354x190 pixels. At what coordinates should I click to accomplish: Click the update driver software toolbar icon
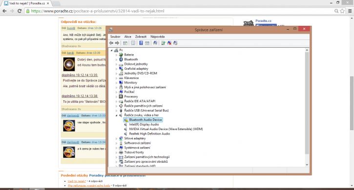(163, 43)
